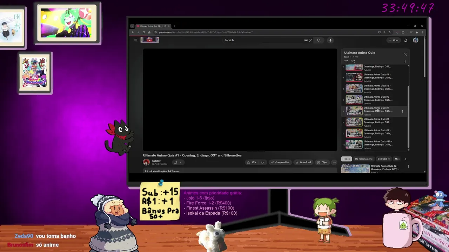
Task: Open notification preference dropdown beside Fabrii H
Action: pyautogui.click(x=178, y=162)
